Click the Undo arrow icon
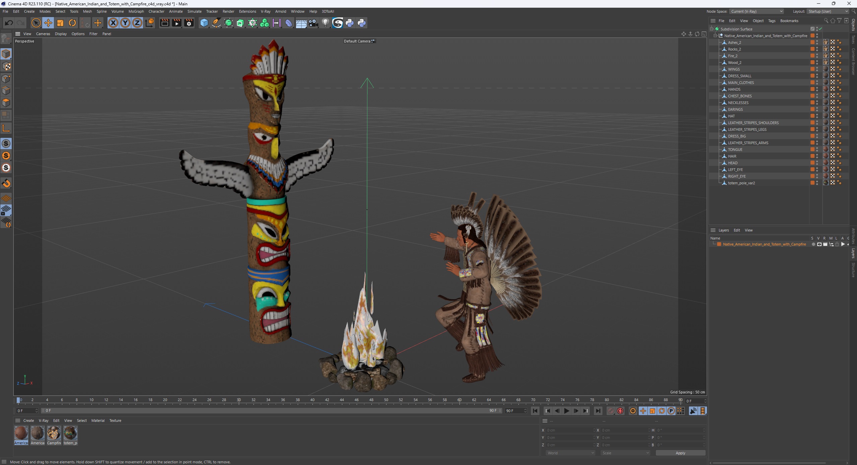Screen dimensions: 857x465 pyautogui.click(x=9, y=23)
